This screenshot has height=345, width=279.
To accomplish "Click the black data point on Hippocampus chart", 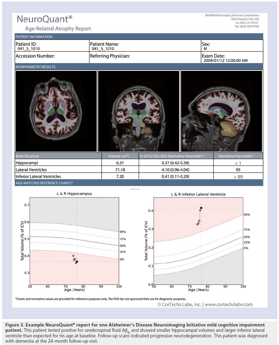I will (77, 262).
